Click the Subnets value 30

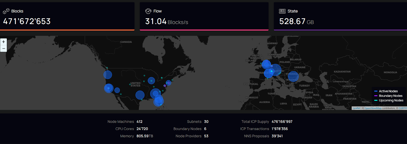pyautogui.click(x=206, y=122)
